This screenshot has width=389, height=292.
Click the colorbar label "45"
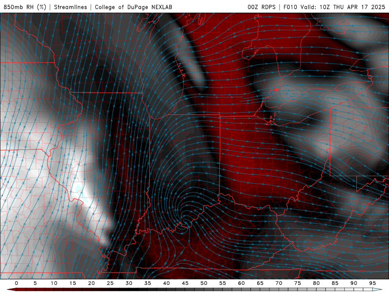point(185,283)
